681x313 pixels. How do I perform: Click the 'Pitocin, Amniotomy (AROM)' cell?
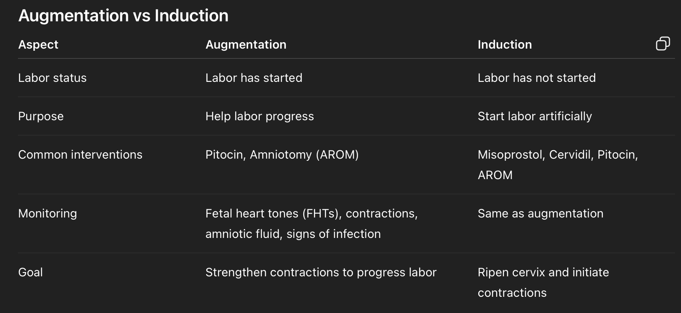[x=282, y=154]
